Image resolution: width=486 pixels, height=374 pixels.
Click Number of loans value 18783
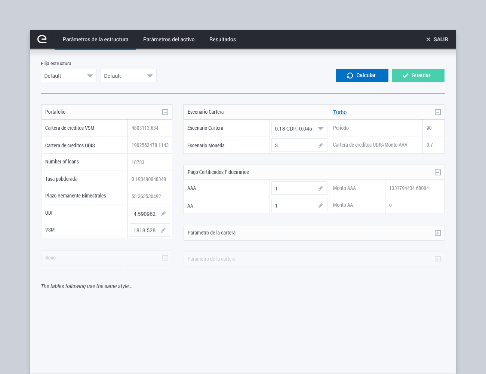pos(138,162)
